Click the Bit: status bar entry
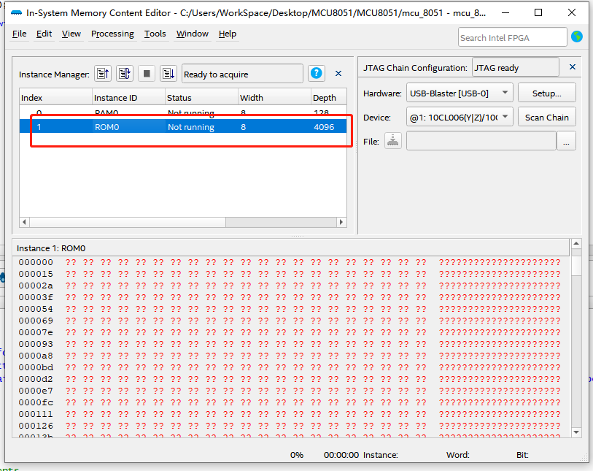This screenshot has height=471, width=593. point(522,455)
